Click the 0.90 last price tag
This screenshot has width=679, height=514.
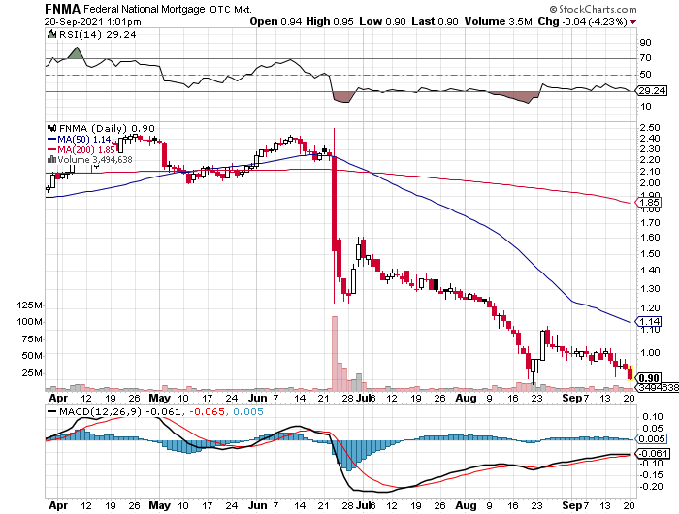pyautogui.click(x=649, y=378)
